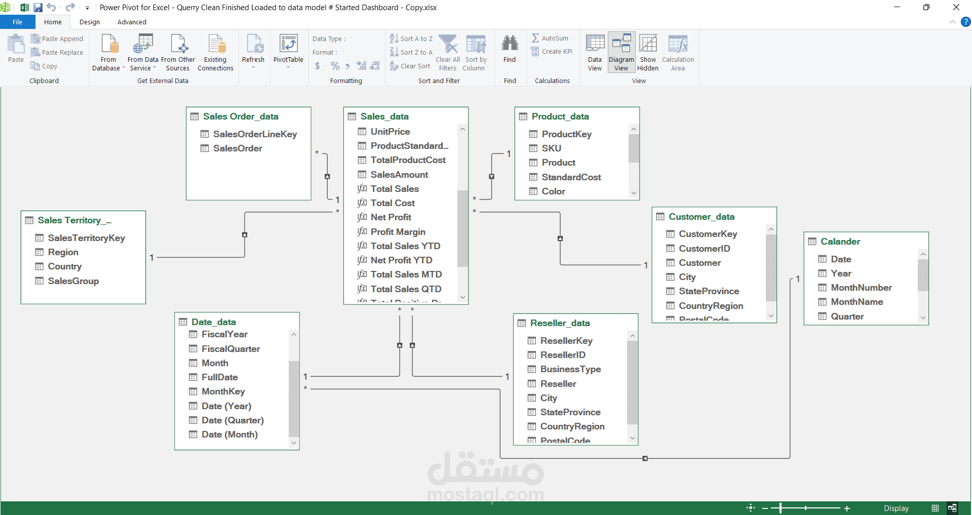Open the Find binoculars tool
Screen dimensions: 972x515
pyautogui.click(x=510, y=49)
